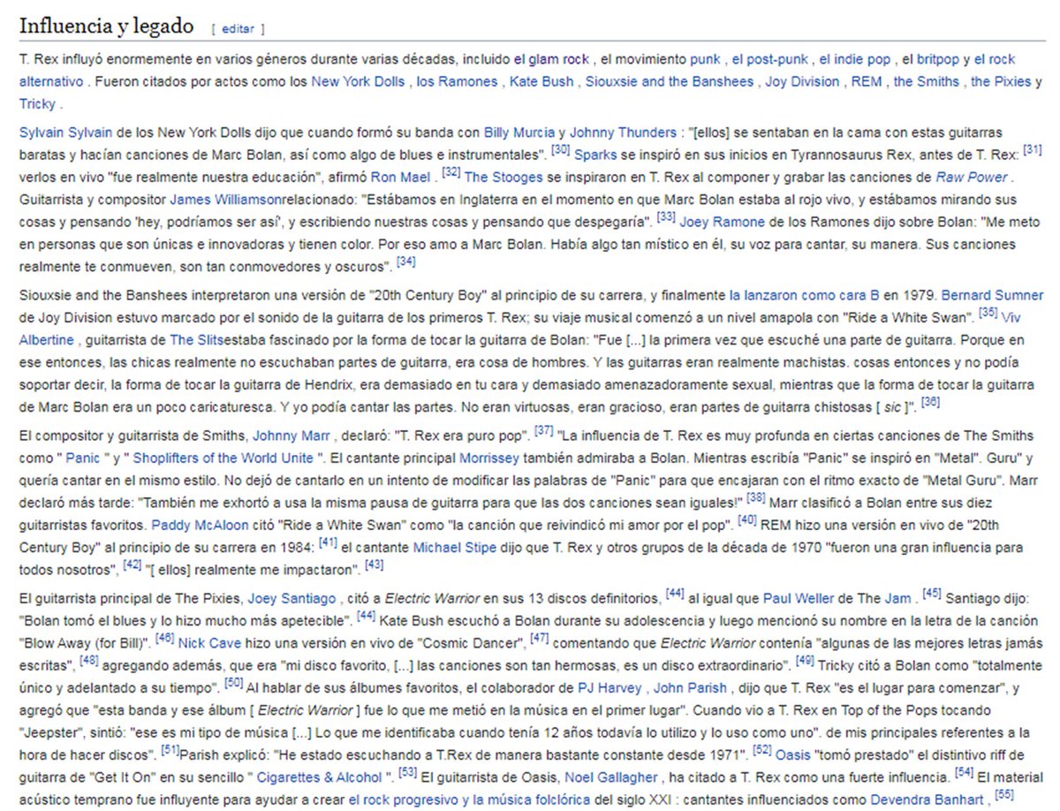Open reference [32] after Ron Mael
1060x811 pixels.
(x=451, y=172)
